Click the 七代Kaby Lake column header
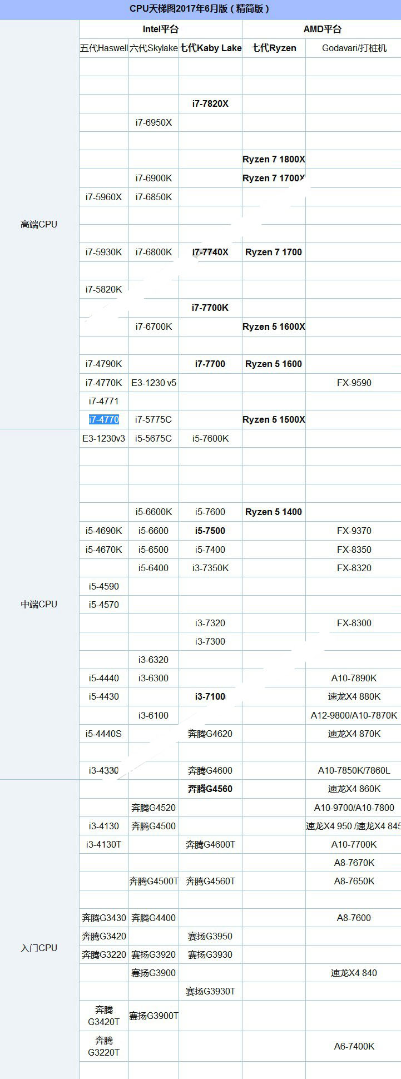 click(x=210, y=48)
